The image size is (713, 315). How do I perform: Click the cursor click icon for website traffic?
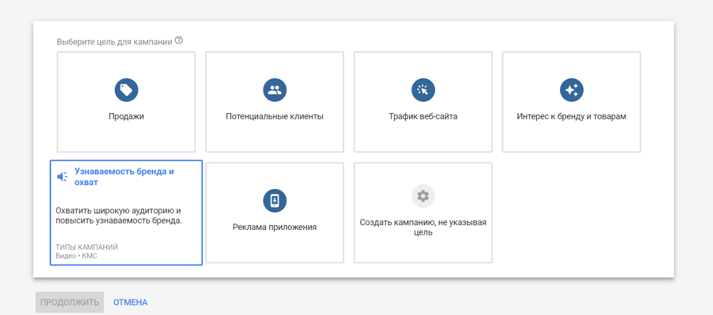423,90
